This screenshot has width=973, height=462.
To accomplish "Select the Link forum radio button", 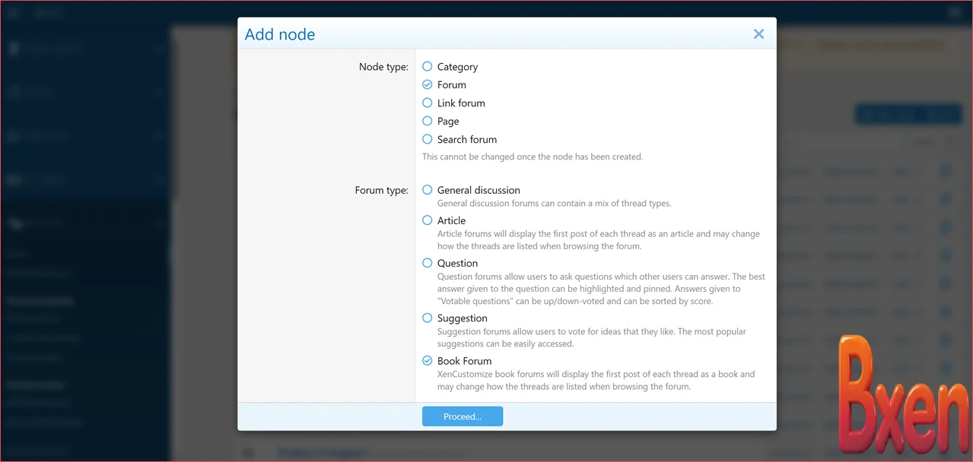I will pyautogui.click(x=428, y=103).
